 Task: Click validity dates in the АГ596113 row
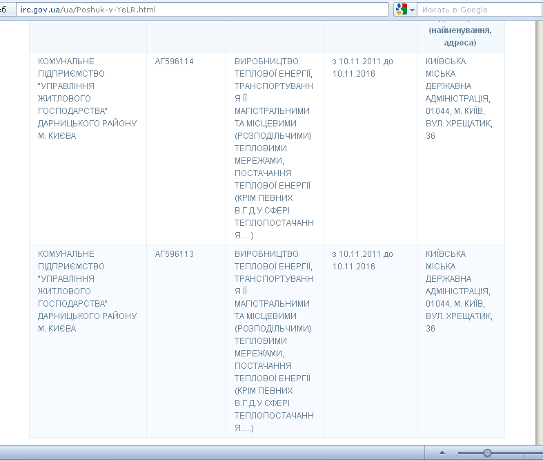coord(363,260)
